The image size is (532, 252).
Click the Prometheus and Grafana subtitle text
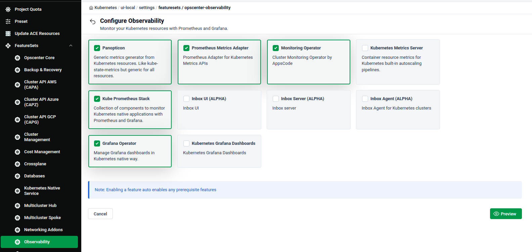pos(164,29)
